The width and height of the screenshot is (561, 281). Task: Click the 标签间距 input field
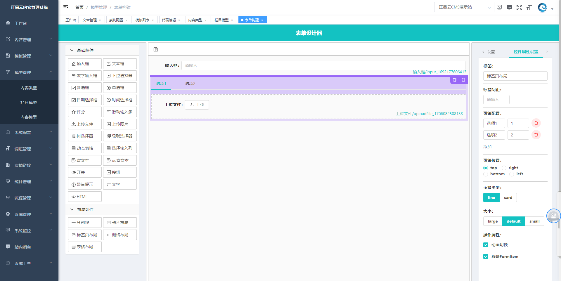pyautogui.click(x=496, y=100)
